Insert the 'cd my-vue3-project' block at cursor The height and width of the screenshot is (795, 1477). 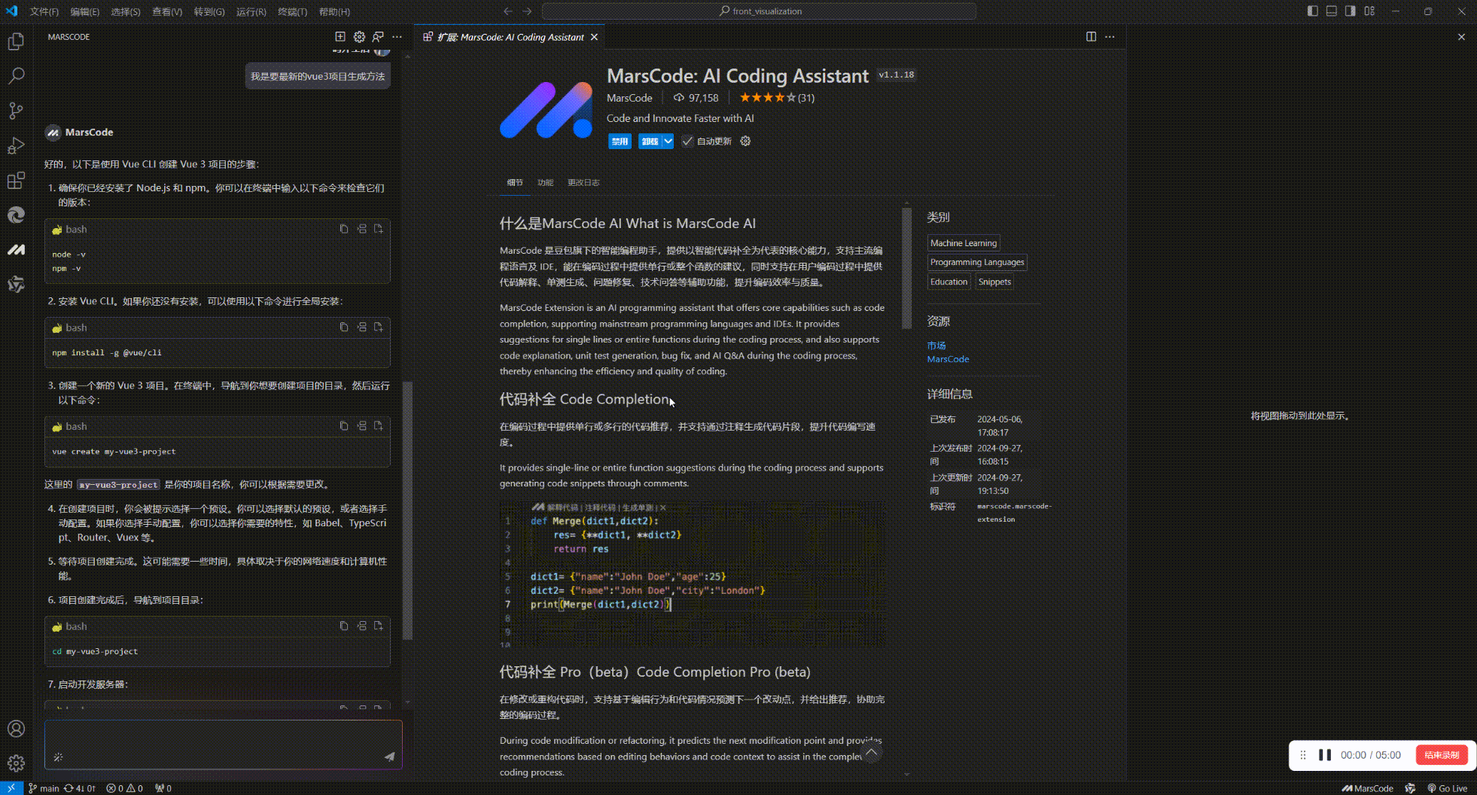362,626
